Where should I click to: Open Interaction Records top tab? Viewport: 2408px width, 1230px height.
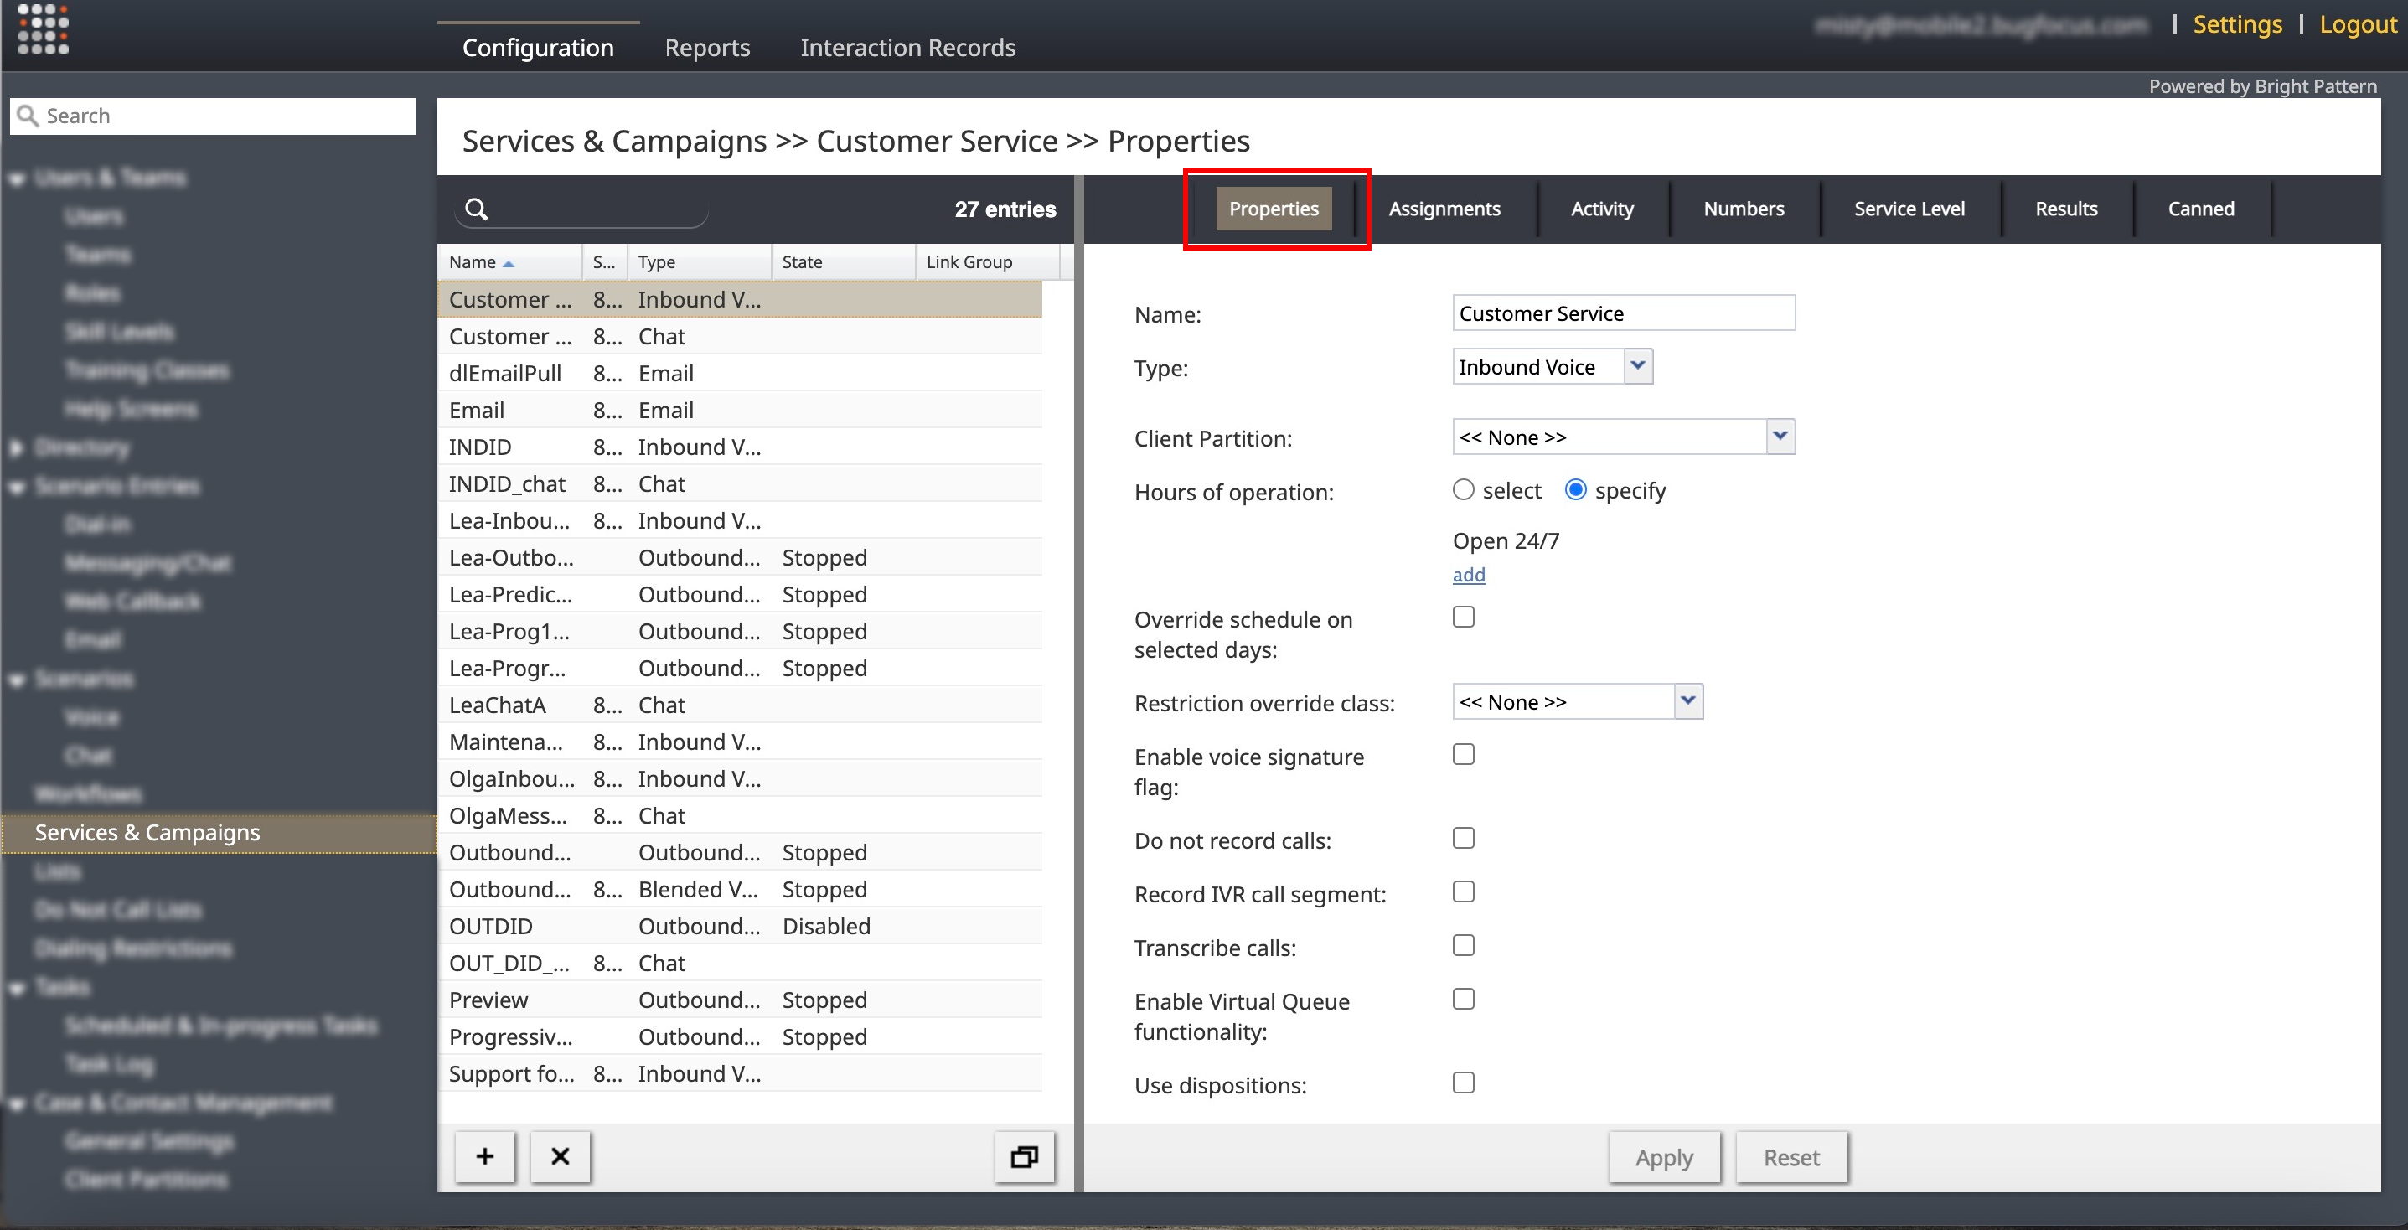coord(907,47)
